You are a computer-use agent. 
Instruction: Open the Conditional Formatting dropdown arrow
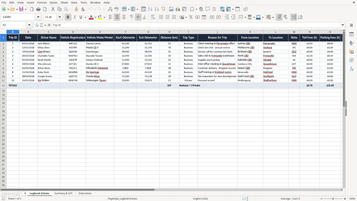pos(273,17)
